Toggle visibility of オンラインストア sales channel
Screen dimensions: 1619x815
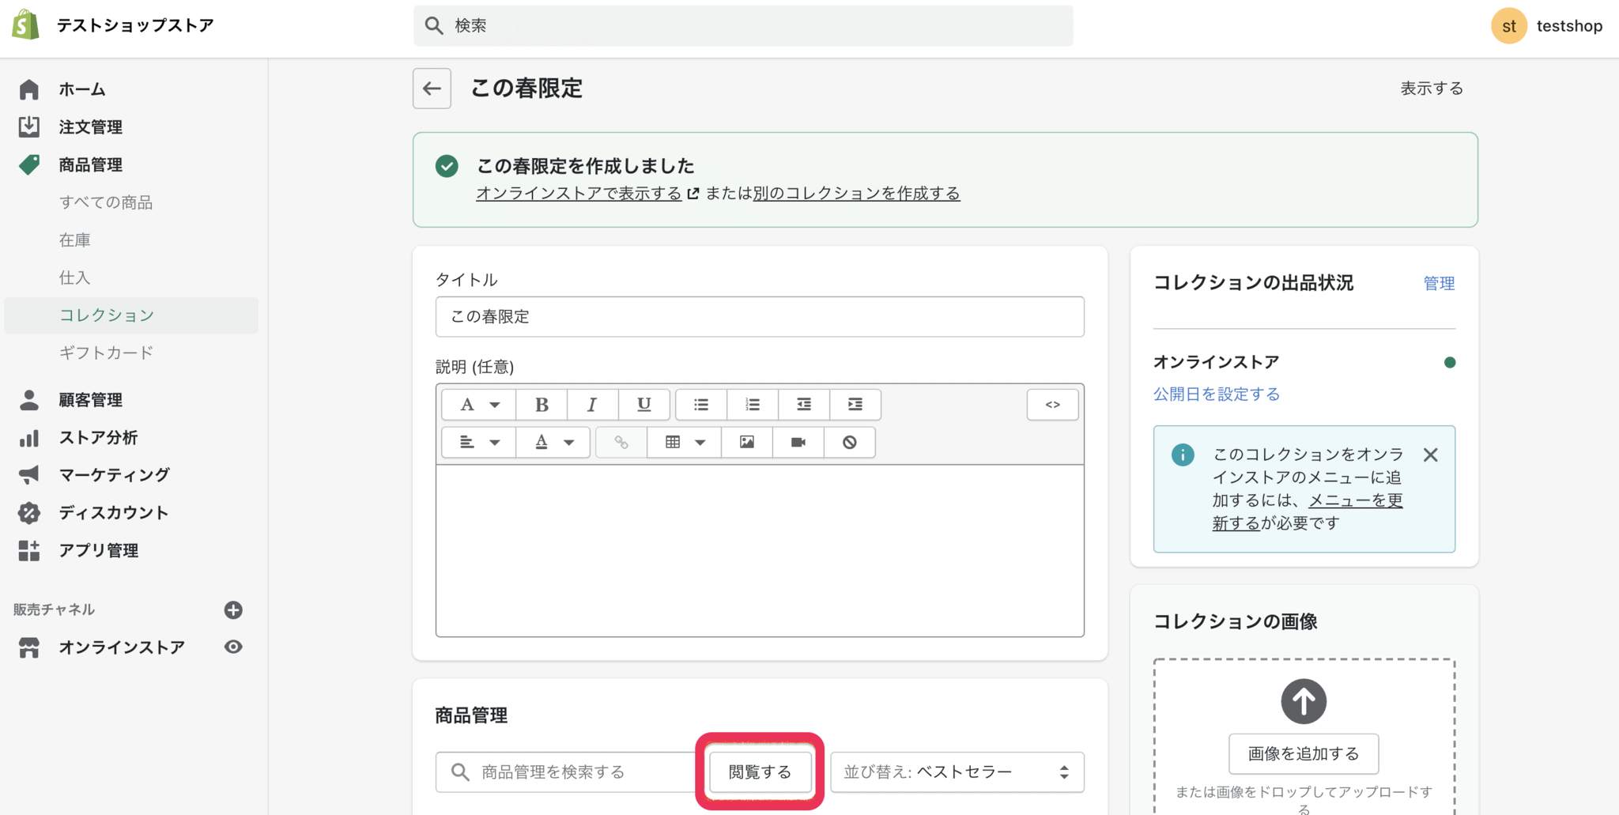click(232, 647)
